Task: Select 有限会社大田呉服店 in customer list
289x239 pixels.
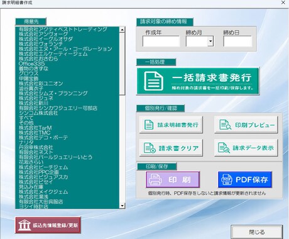Action: tap(67, 201)
